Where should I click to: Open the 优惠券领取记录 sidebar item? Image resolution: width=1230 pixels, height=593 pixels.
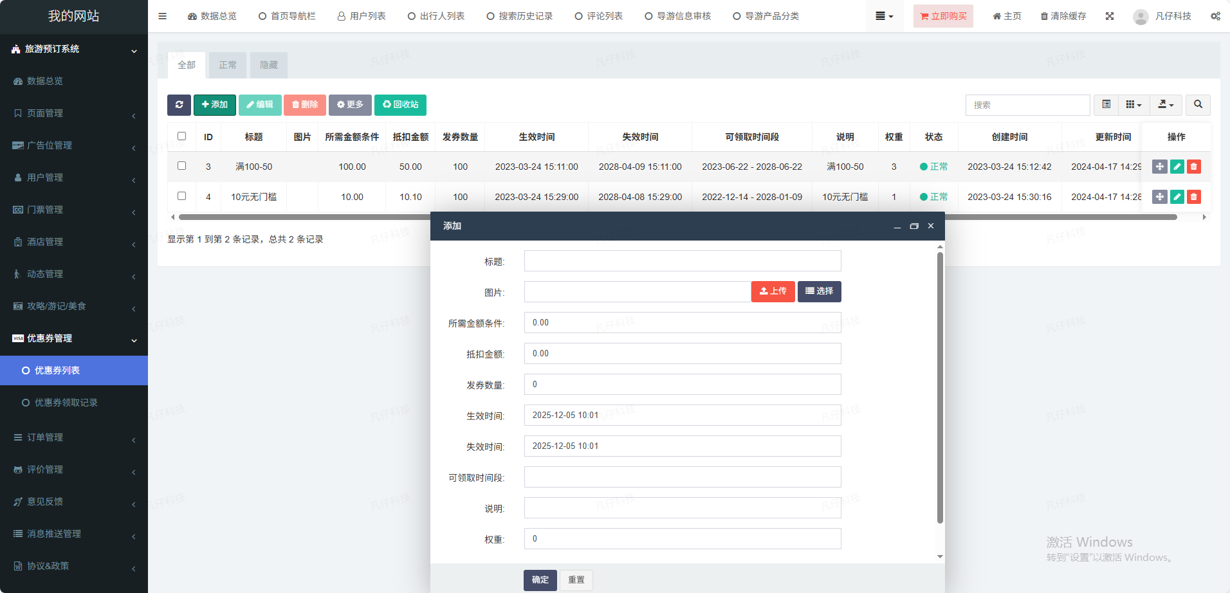[x=66, y=403]
